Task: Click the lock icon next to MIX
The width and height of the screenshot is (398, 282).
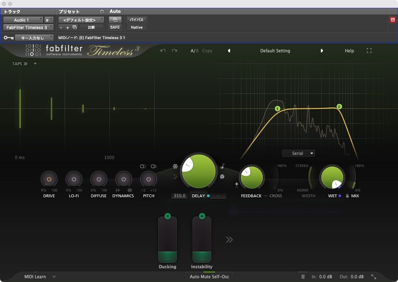Action: tap(347, 196)
